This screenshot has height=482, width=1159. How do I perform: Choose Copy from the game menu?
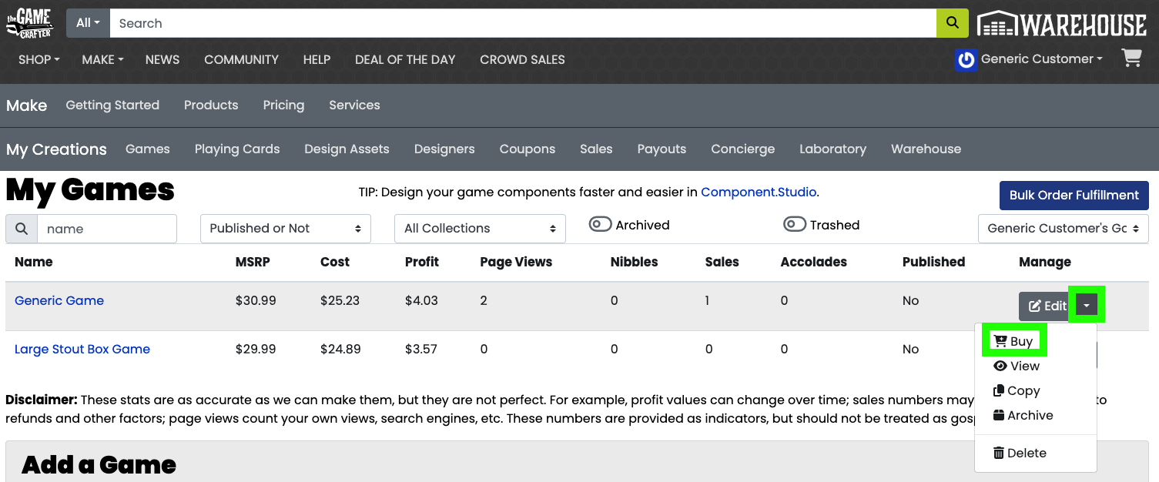click(1017, 390)
